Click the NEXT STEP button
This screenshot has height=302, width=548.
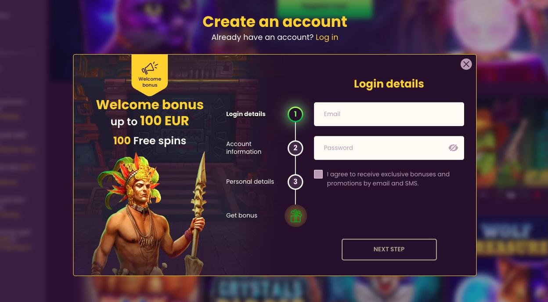tap(389, 250)
